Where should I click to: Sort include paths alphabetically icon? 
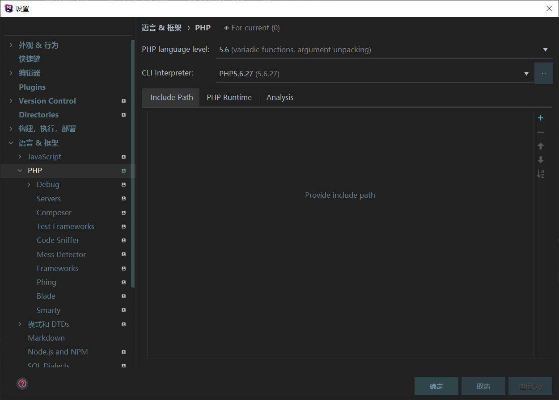540,174
